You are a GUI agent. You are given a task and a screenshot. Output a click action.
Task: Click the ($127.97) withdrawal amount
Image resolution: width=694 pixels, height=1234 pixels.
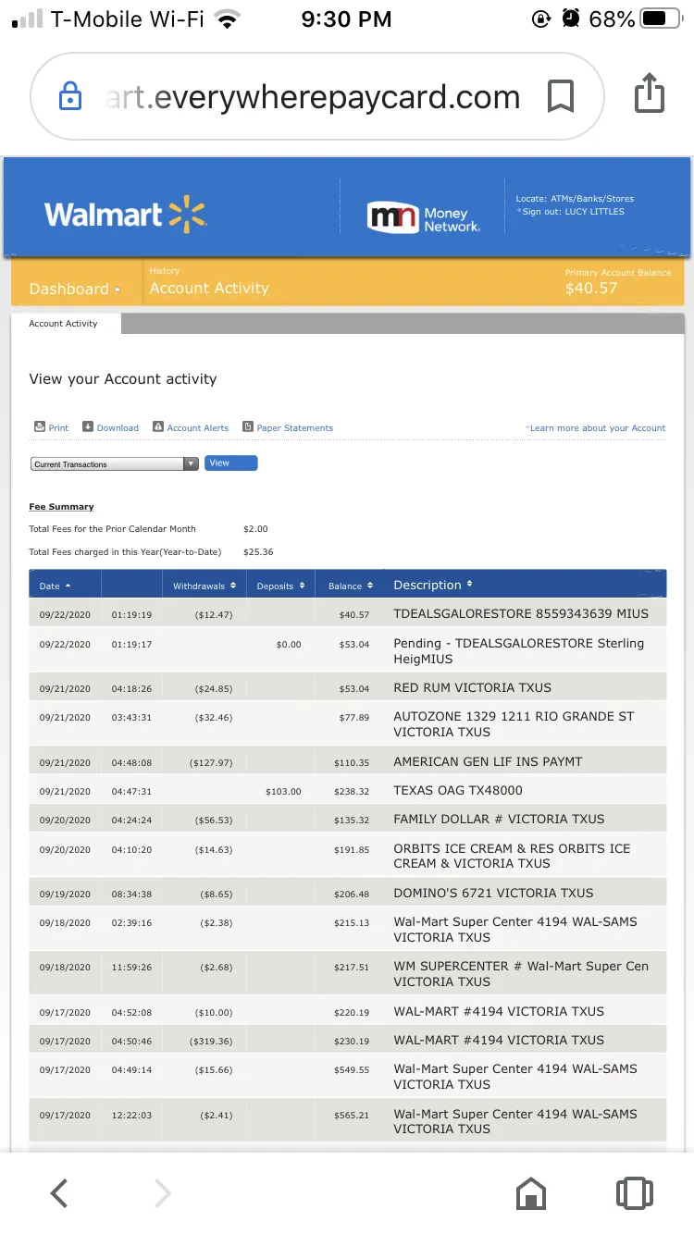pyautogui.click(x=211, y=763)
